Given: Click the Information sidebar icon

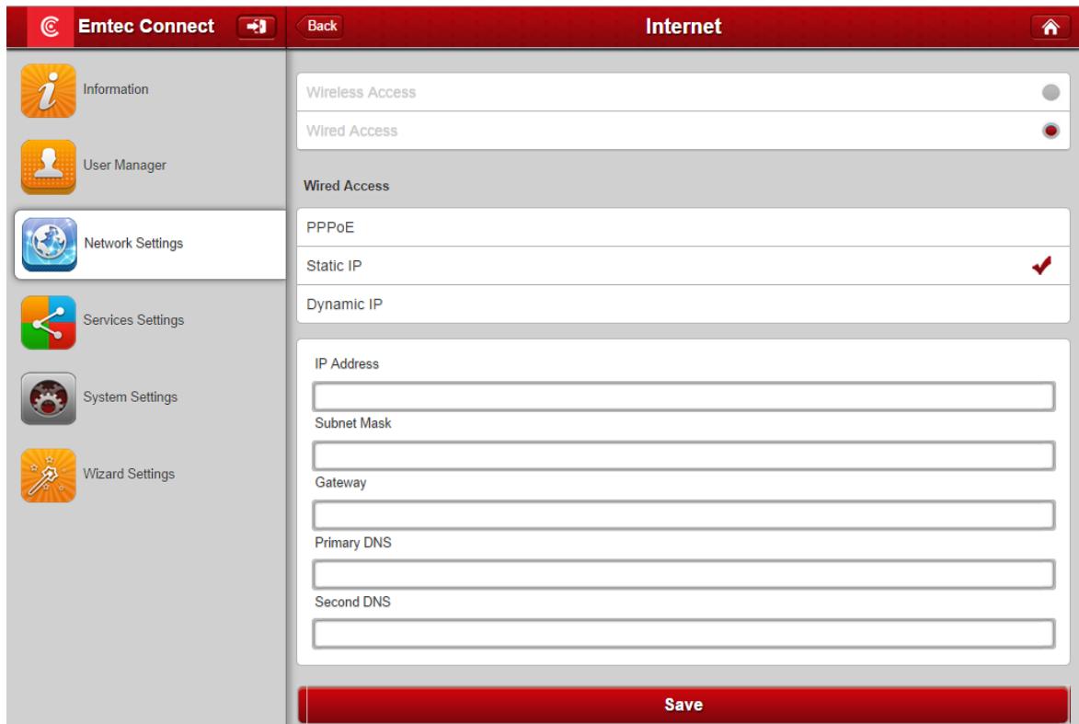Looking at the screenshot, I should pos(46,91).
